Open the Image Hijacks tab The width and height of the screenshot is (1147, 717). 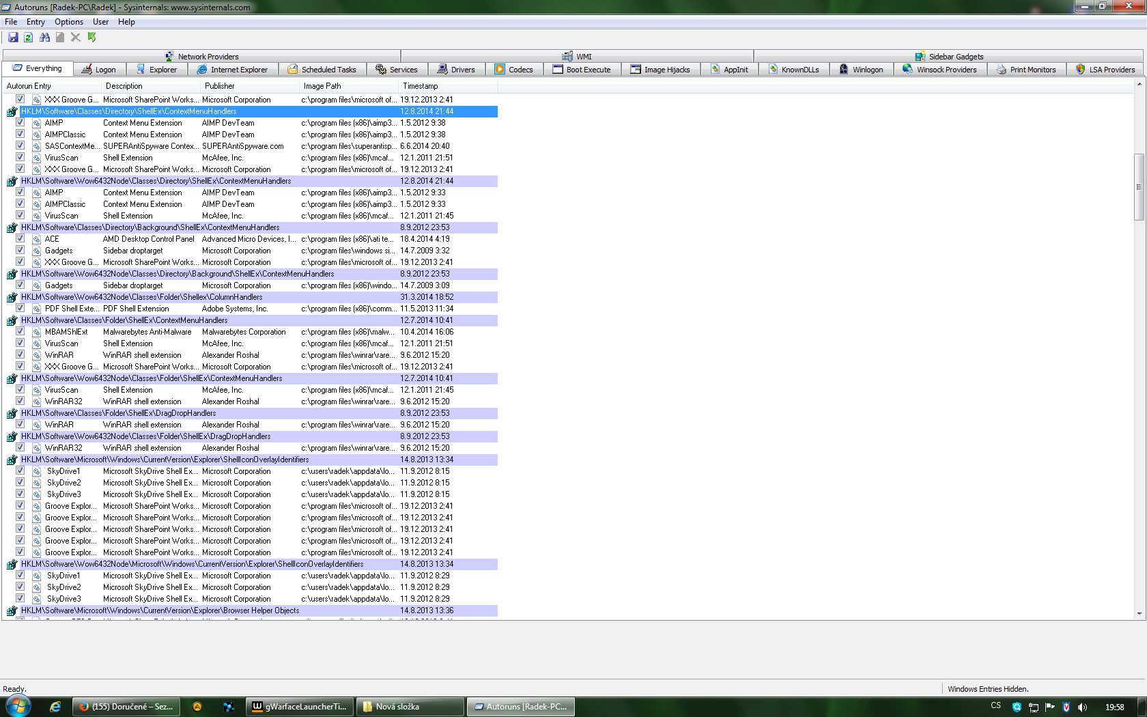pyautogui.click(x=660, y=70)
